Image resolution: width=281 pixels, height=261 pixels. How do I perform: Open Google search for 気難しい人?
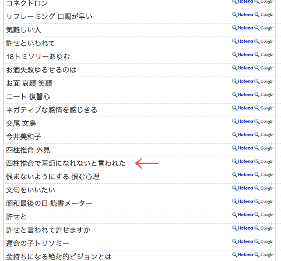[x=264, y=28]
